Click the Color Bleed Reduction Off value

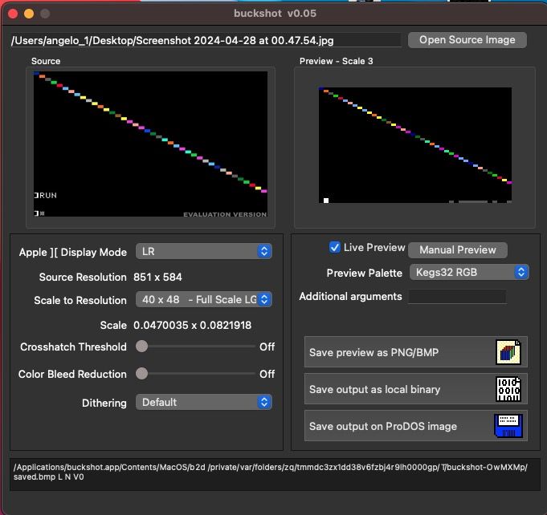(267, 374)
